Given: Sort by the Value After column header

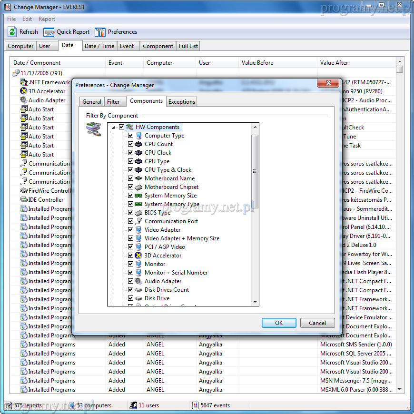Looking at the screenshot, I should (x=334, y=63).
